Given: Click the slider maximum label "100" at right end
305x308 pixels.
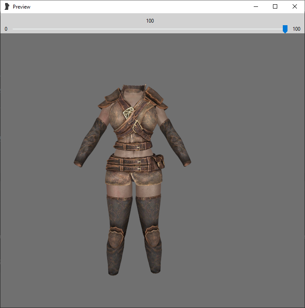Looking at the screenshot, I should pyautogui.click(x=296, y=29).
